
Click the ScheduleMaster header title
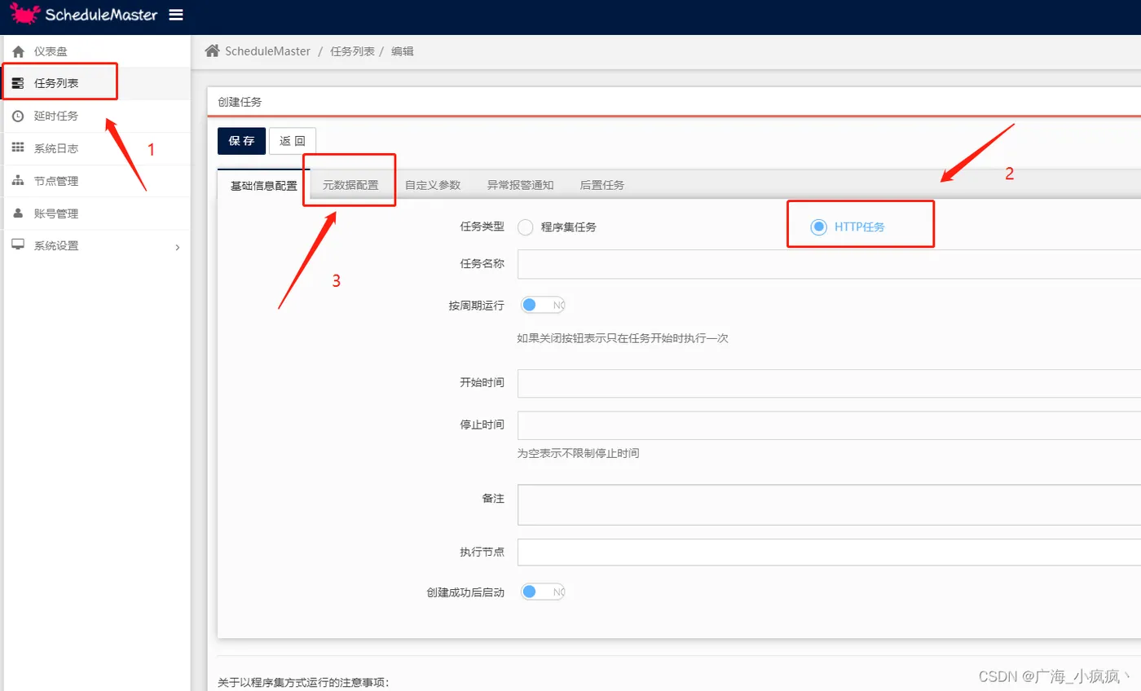(x=101, y=15)
